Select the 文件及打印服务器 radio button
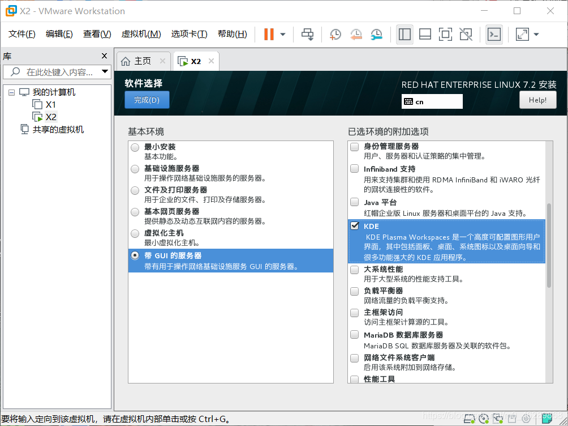 pyautogui.click(x=135, y=190)
